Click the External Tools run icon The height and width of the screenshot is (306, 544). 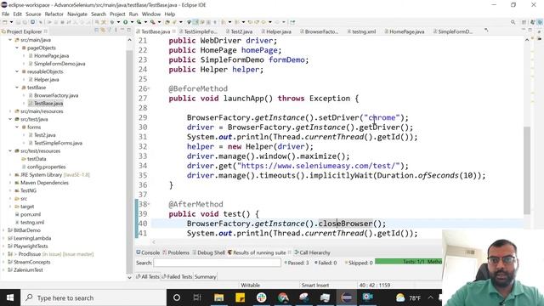153,22
